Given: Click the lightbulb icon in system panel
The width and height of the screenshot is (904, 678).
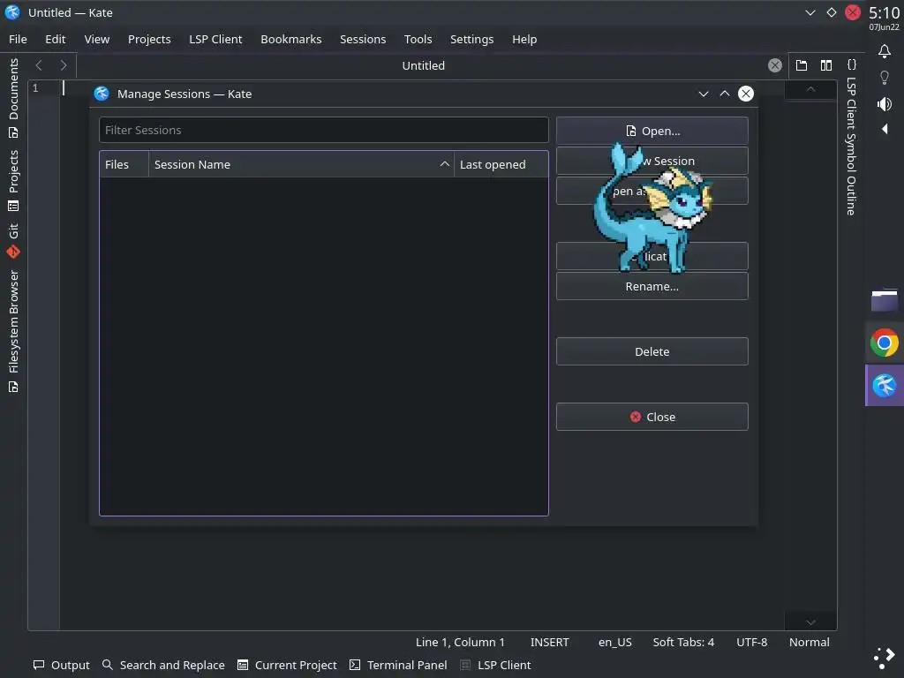Looking at the screenshot, I should coord(885,78).
